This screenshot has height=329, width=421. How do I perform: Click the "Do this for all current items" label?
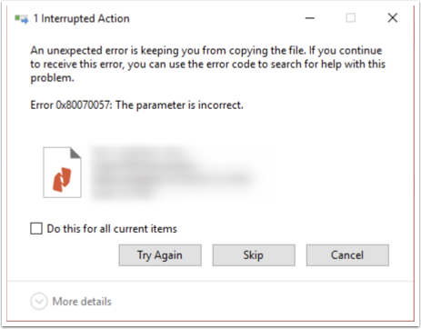[112, 229]
